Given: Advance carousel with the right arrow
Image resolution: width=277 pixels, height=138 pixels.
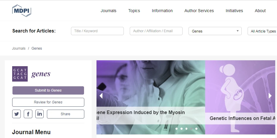Looking at the screenshot, I should click(x=270, y=96).
